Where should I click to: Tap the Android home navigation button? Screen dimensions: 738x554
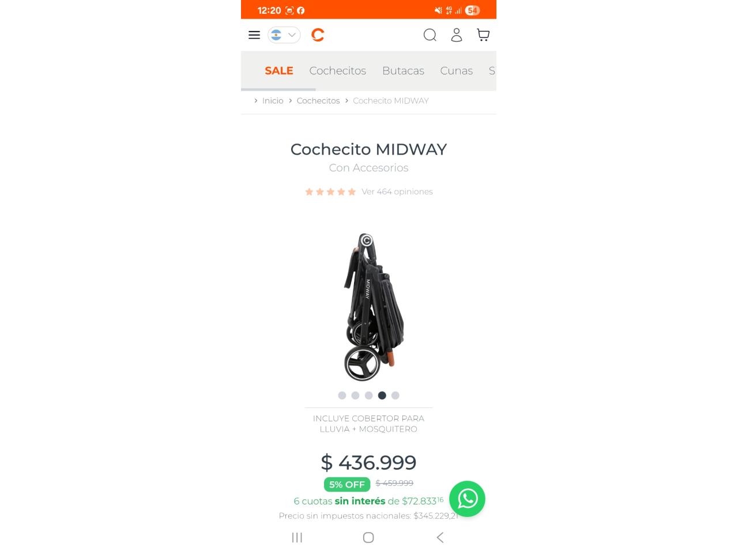pos(368,537)
